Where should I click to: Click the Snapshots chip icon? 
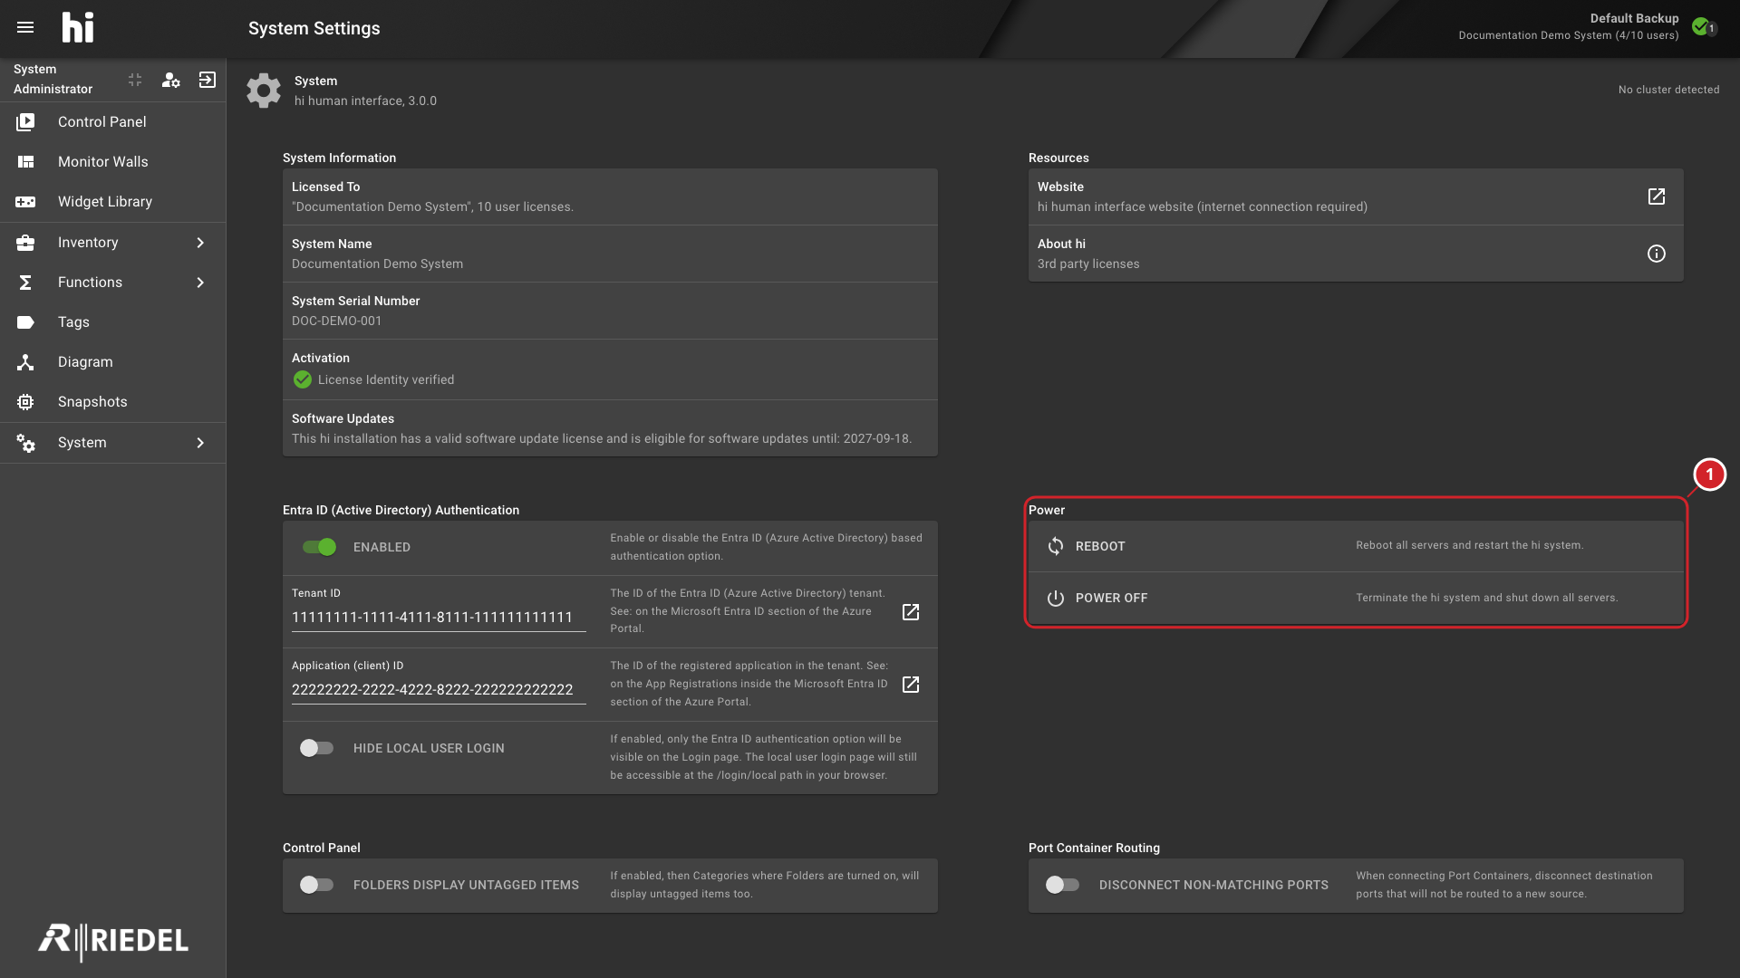coord(25,401)
